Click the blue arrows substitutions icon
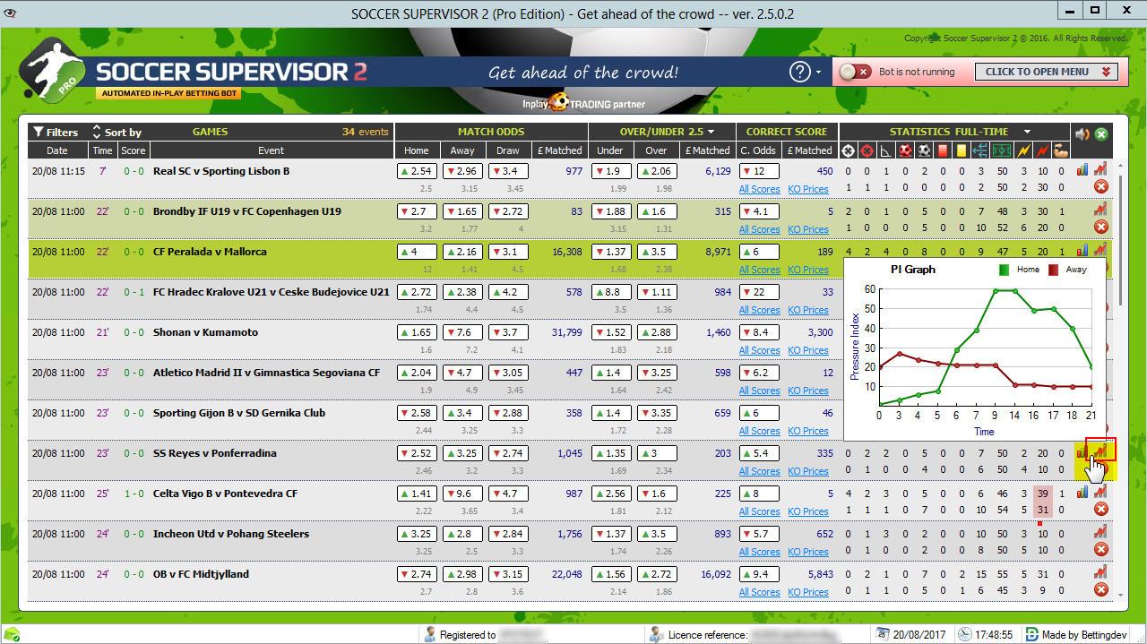Image resolution: width=1147 pixels, height=644 pixels. click(x=980, y=150)
